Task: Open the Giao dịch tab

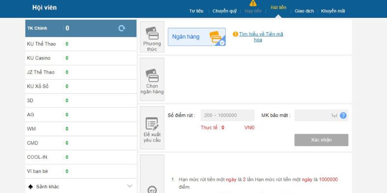Action: click(x=304, y=11)
